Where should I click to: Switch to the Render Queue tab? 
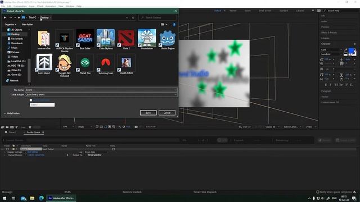tap(34, 132)
